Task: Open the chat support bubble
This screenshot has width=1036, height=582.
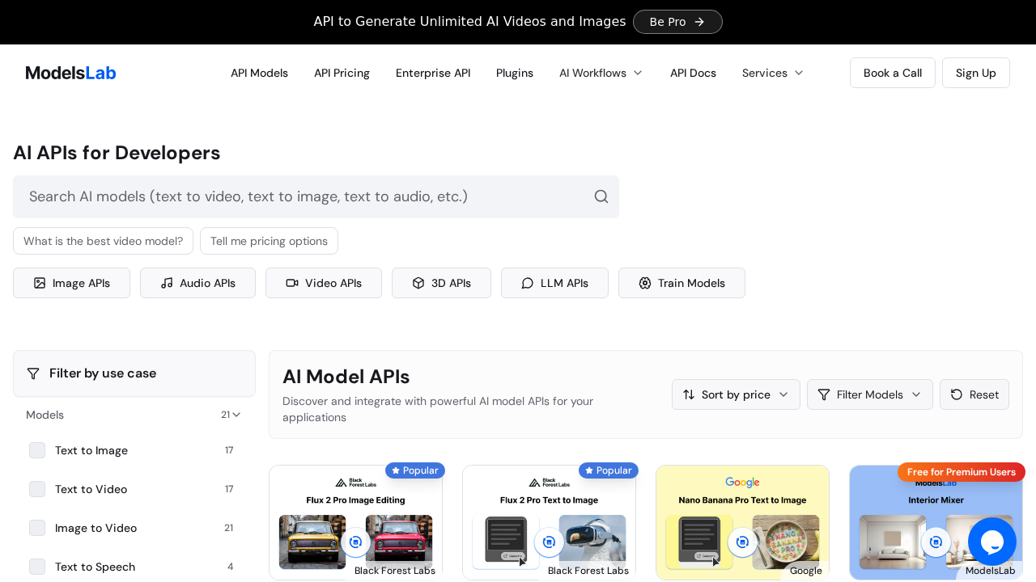Action: click(x=992, y=542)
